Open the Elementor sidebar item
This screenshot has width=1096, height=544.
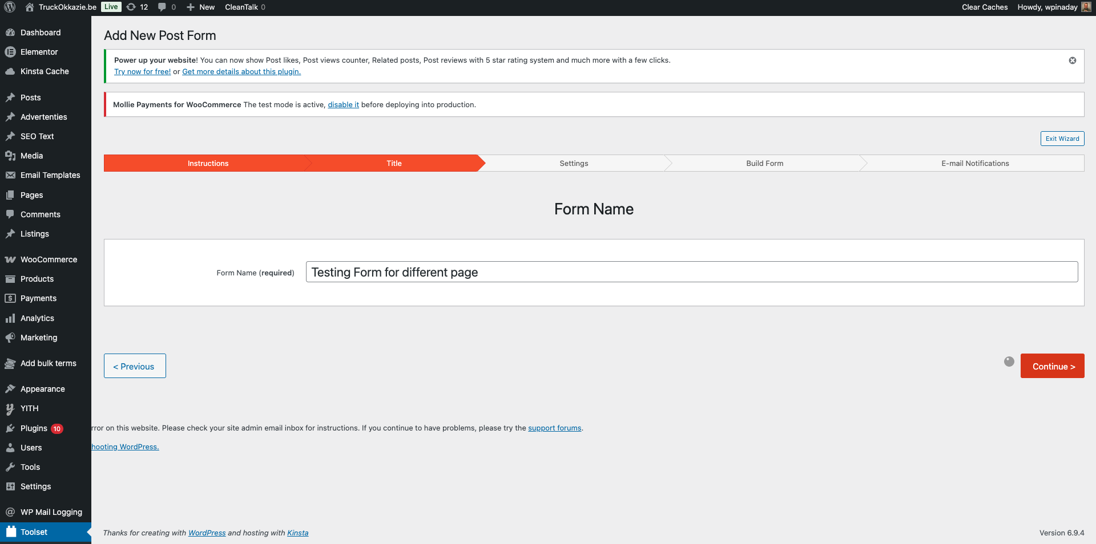(x=39, y=52)
